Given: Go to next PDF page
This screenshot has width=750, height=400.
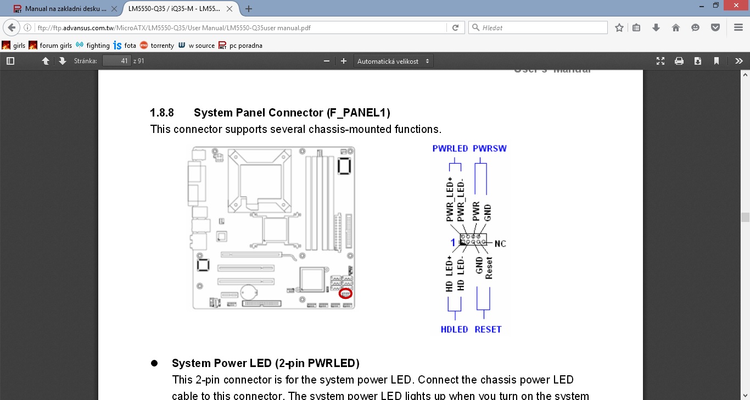Looking at the screenshot, I should [62, 61].
